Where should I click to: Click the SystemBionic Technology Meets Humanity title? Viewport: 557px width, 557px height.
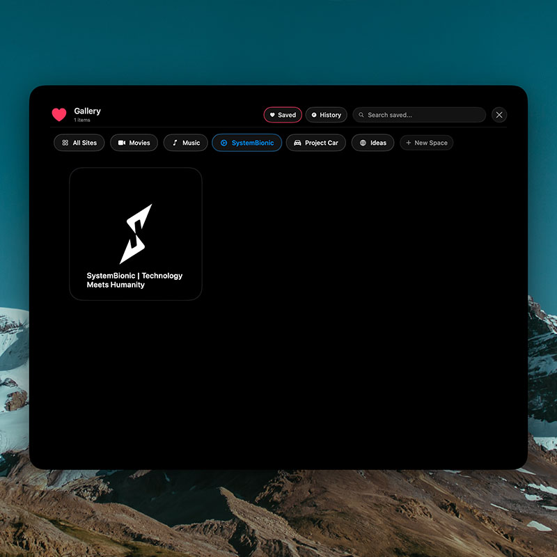click(134, 280)
